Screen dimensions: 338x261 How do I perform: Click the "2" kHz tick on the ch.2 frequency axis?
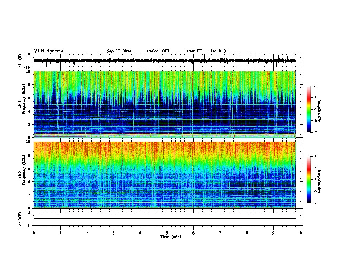pos(29,195)
